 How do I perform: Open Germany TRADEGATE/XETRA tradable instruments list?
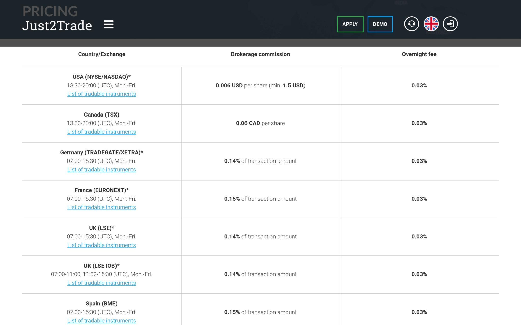pyautogui.click(x=102, y=170)
